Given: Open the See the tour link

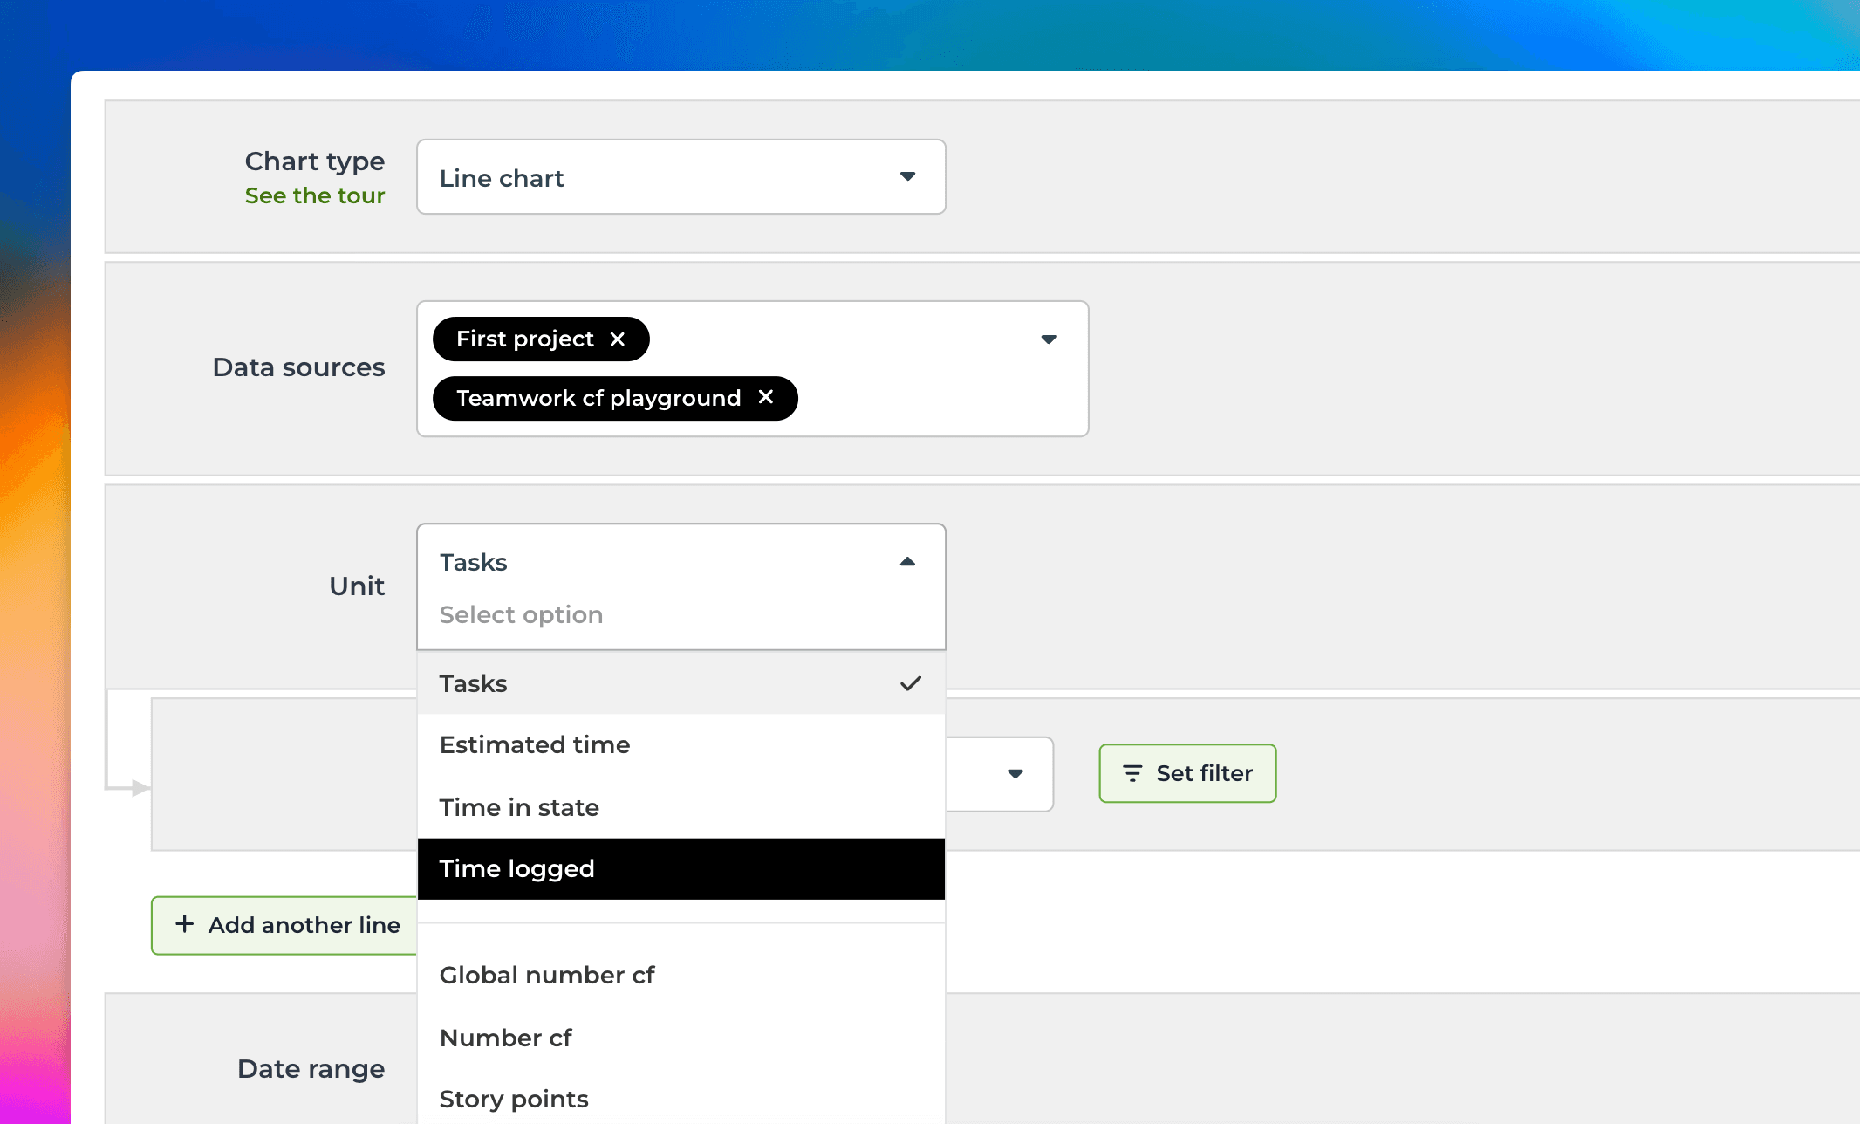Looking at the screenshot, I should 315,195.
